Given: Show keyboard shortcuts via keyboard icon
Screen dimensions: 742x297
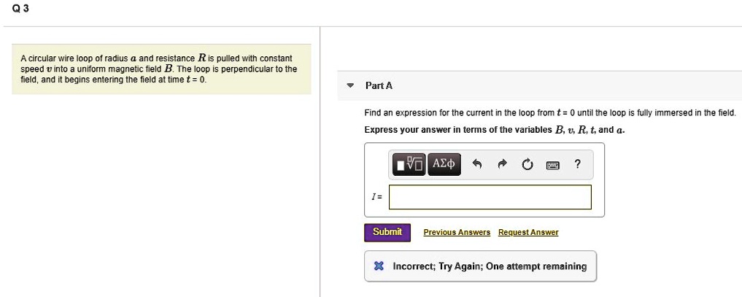Looking at the screenshot, I should tap(553, 164).
